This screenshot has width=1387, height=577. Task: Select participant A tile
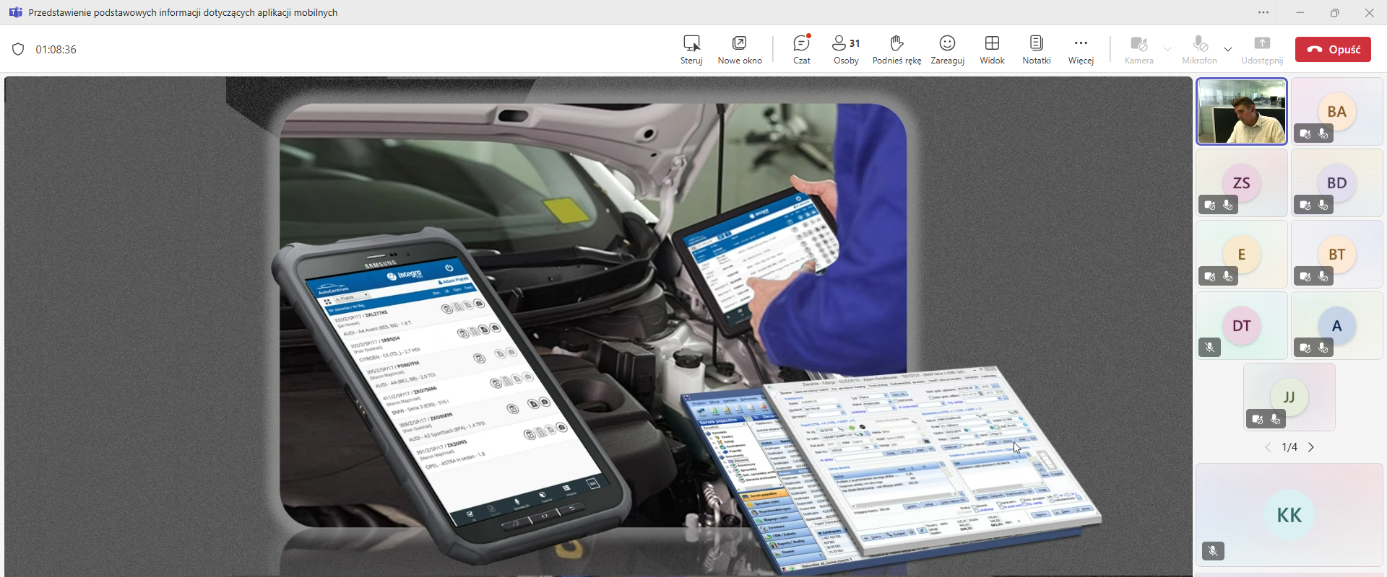click(1337, 326)
